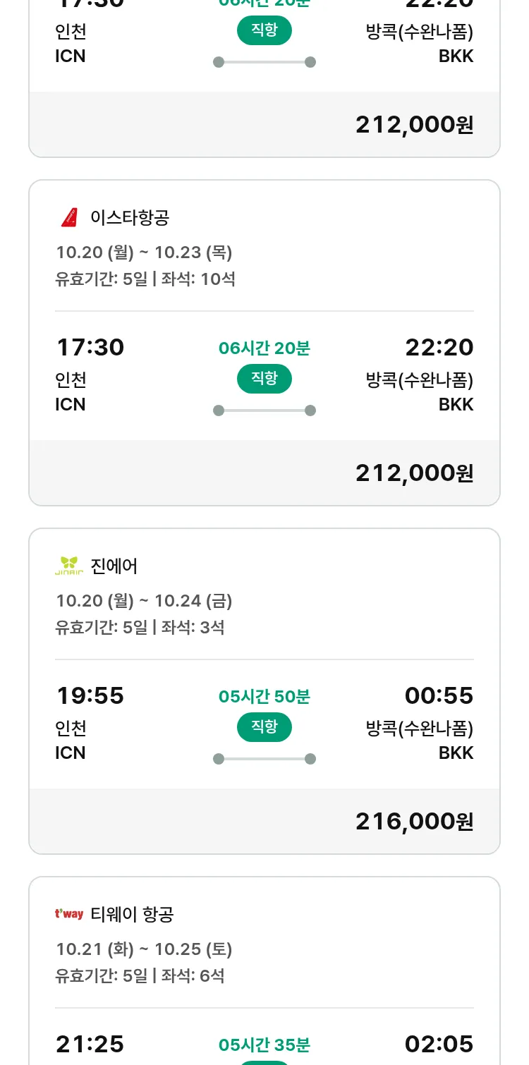
Task: Click the 직항 badge in Jin Air card
Action: (264, 727)
